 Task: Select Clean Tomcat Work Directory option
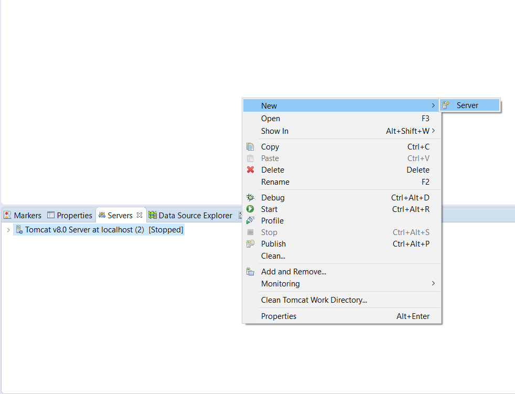pyautogui.click(x=314, y=300)
